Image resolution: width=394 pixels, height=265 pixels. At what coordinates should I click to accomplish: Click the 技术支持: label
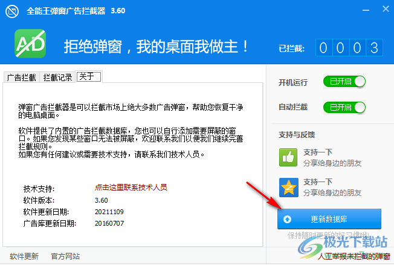39,189
